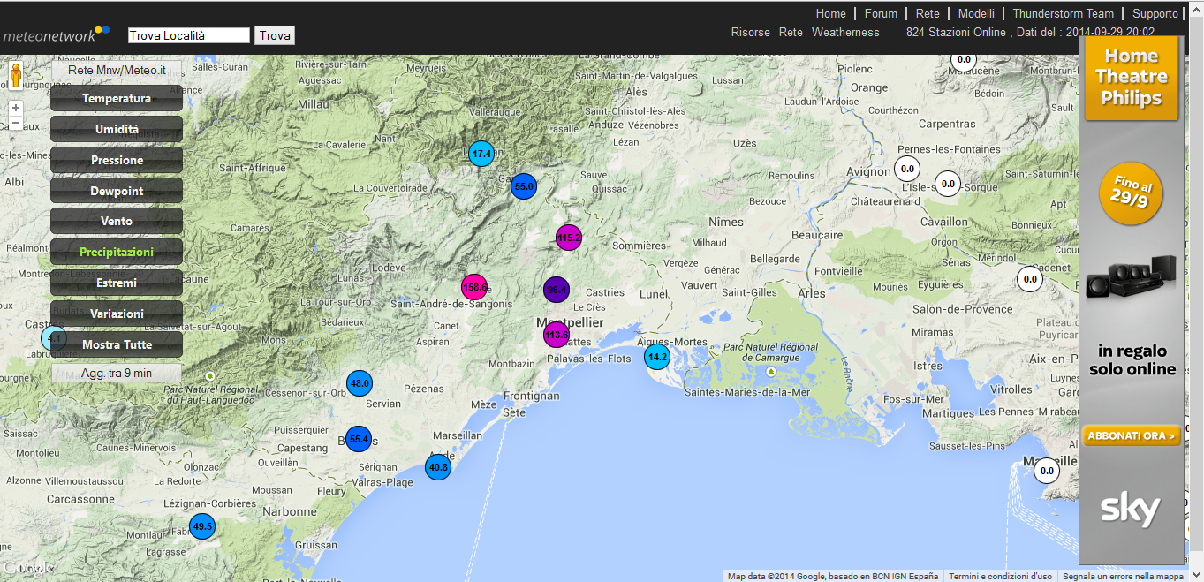
Task: Open the Home menu item
Action: click(831, 13)
